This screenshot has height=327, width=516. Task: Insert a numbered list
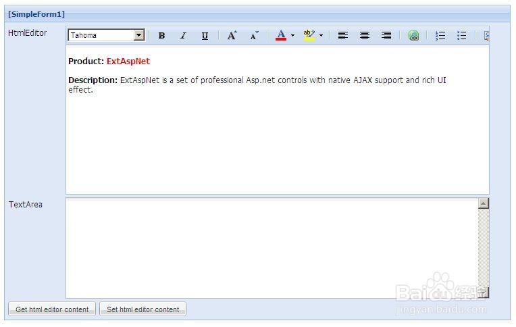[440, 36]
